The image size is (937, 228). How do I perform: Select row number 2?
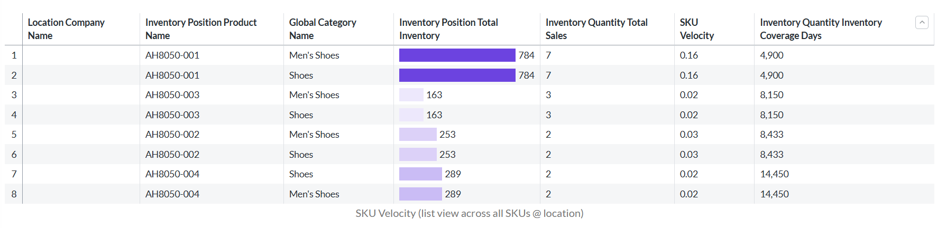14,75
